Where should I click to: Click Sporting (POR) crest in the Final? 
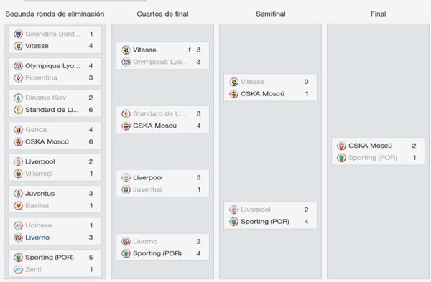[x=341, y=158]
